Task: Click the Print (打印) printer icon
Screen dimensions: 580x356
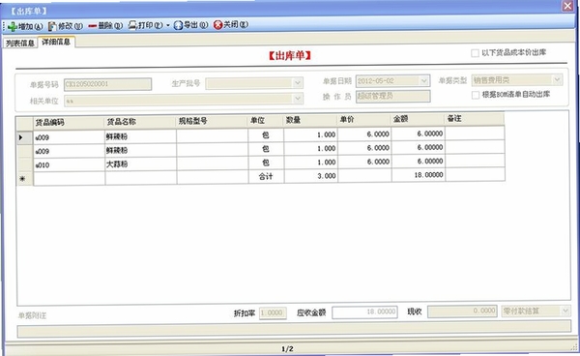Action: [x=132, y=25]
